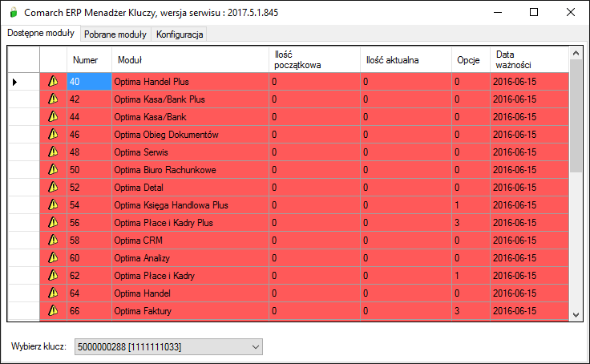Sort by the Moduł column header
The image size is (590, 364).
pos(191,60)
